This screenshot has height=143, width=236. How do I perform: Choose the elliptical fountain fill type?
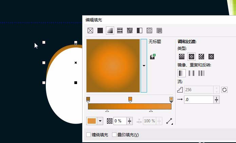click(192, 57)
